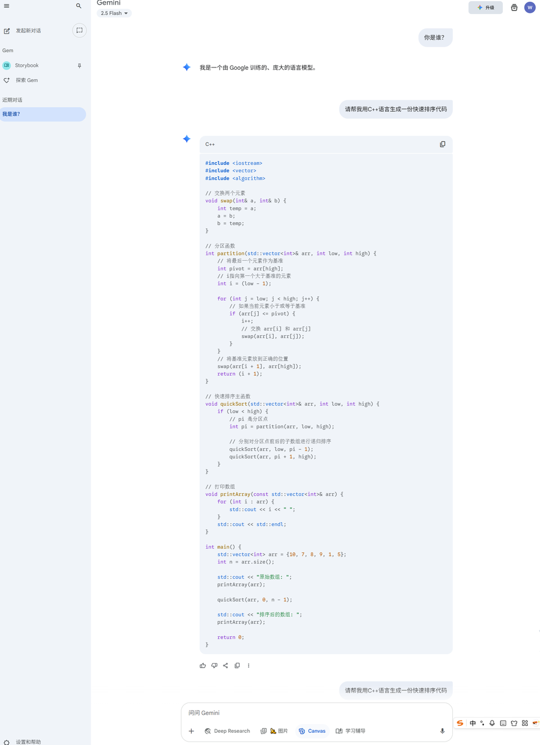Click the C++ label of code block

coord(210,144)
